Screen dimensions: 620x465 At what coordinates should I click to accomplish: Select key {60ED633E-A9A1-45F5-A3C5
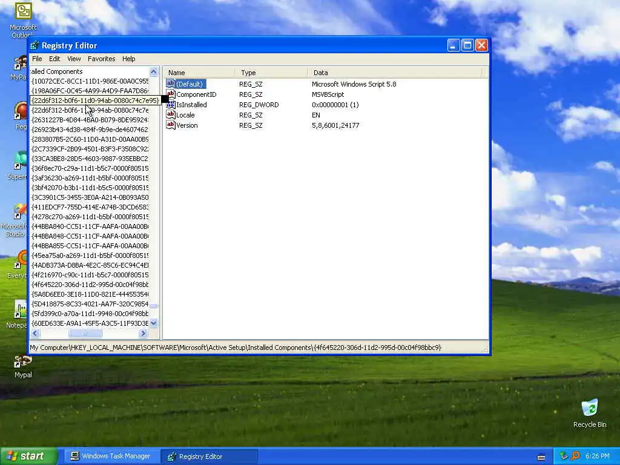(x=90, y=323)
